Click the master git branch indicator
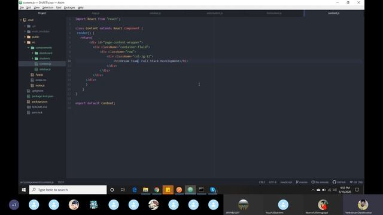Screen dimensions: 383x215 point(302,182)
